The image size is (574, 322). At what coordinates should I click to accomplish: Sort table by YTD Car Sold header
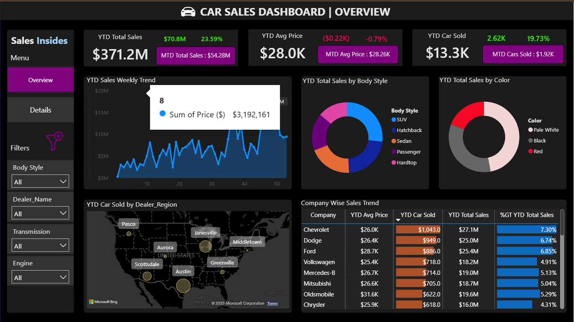click(417, 215)
